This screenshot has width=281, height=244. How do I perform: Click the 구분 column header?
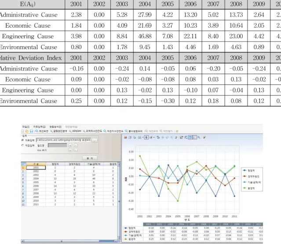[x=36, y=164]
